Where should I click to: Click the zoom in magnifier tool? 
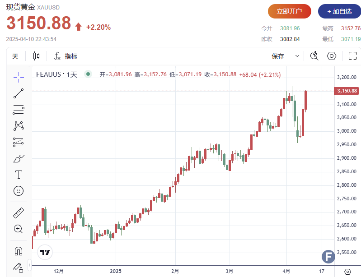[x=19, y=229]
